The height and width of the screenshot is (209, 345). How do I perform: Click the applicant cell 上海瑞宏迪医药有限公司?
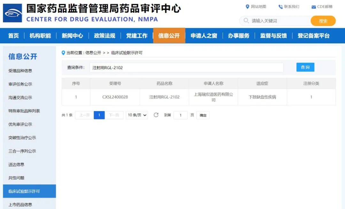(x=213, y=97)
